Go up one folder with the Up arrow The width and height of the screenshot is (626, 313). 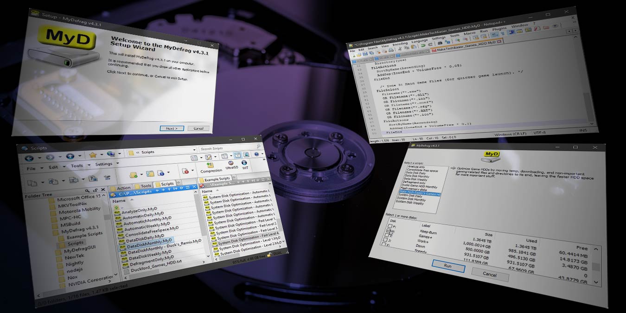coord(70,156)
